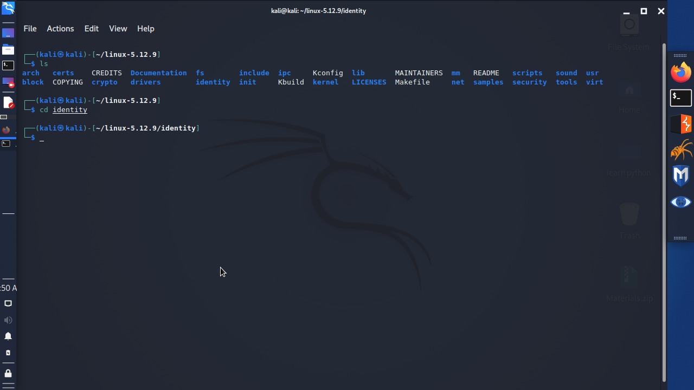
Task: Click the 'CREDITS' file name
Action: point(107,73)
